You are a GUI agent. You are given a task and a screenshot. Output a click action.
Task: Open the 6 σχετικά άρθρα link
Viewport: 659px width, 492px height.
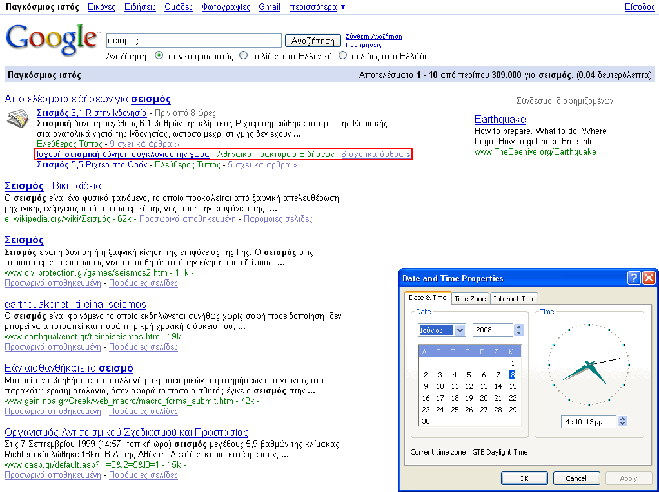pyautogui.click(x=376, y=155)
